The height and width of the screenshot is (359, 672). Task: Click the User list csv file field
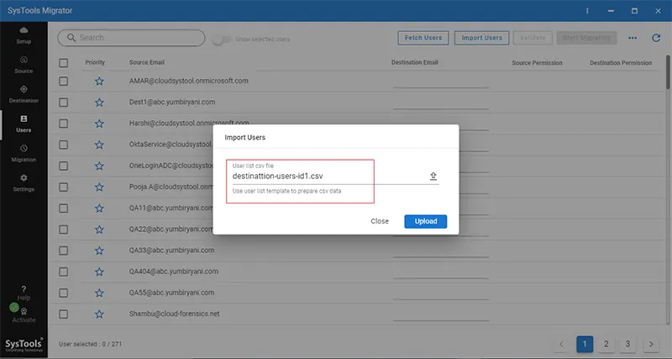pyautogui.click(x=335, y=176)
